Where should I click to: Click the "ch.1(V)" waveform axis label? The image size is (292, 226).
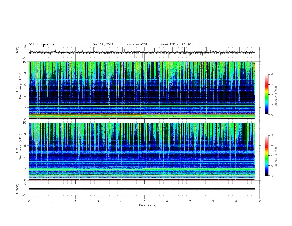[x=18, y=52]
